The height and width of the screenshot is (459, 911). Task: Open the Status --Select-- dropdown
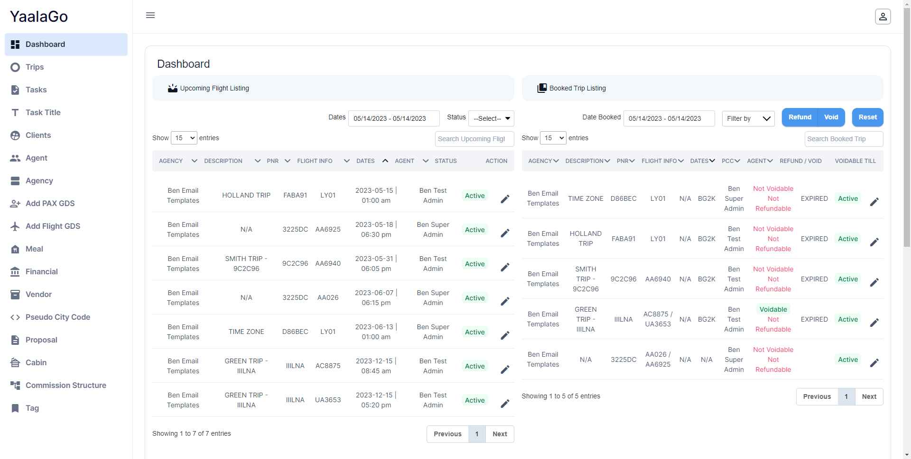pyautogui.click(x=491, y=118)
